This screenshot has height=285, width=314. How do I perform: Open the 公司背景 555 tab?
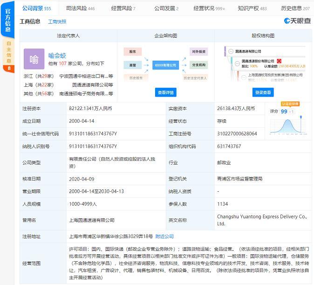[36, 8]
